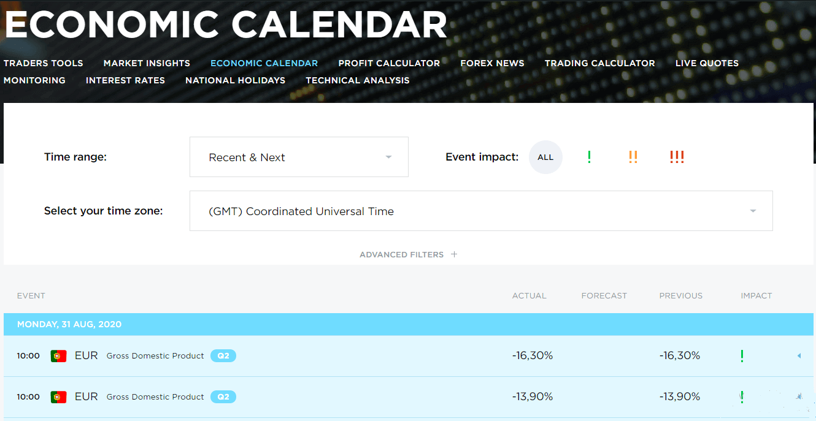This screenshot has height=421, width=816.
Task: Filter by low impact single exclamation icon
Action: point(589,157)
